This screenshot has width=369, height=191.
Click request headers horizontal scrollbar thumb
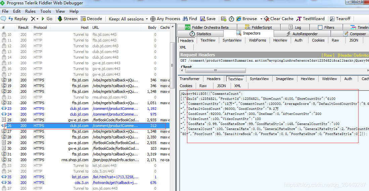coord(215,70)
